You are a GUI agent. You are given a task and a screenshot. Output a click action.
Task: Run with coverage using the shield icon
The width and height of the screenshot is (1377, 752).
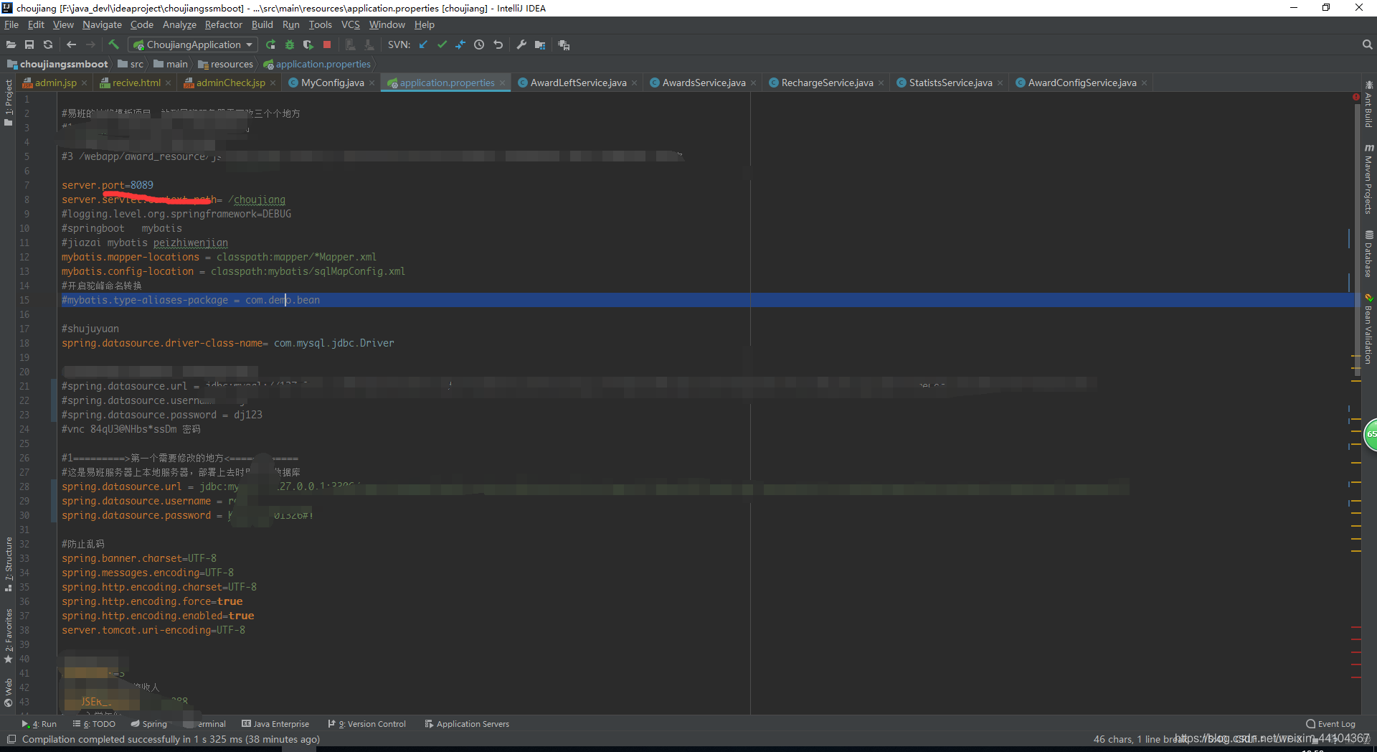point(308,44)
